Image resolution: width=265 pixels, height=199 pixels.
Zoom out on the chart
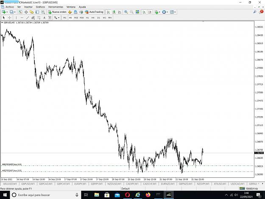pyautogui.click(x=131, y=12)
